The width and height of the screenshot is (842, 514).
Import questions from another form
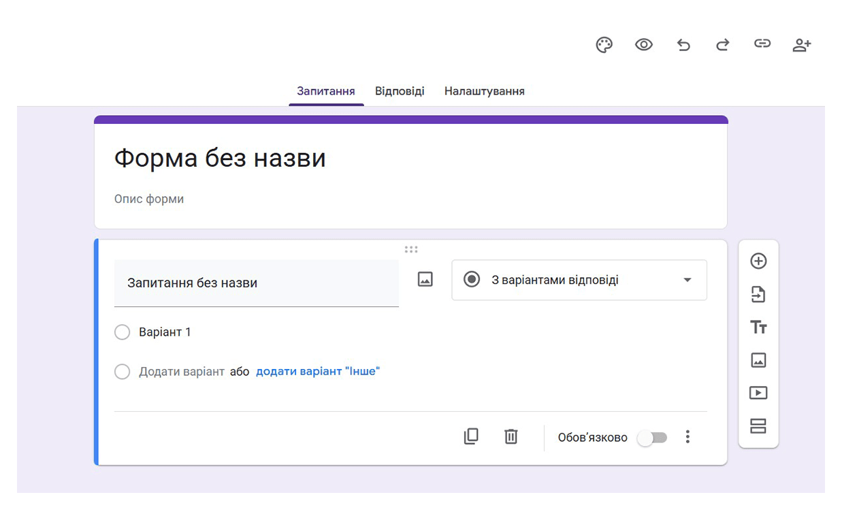point(758,293)
